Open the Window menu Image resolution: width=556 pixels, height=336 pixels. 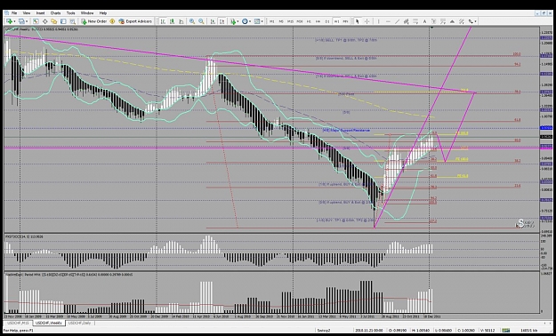click(x=87, y=12)
